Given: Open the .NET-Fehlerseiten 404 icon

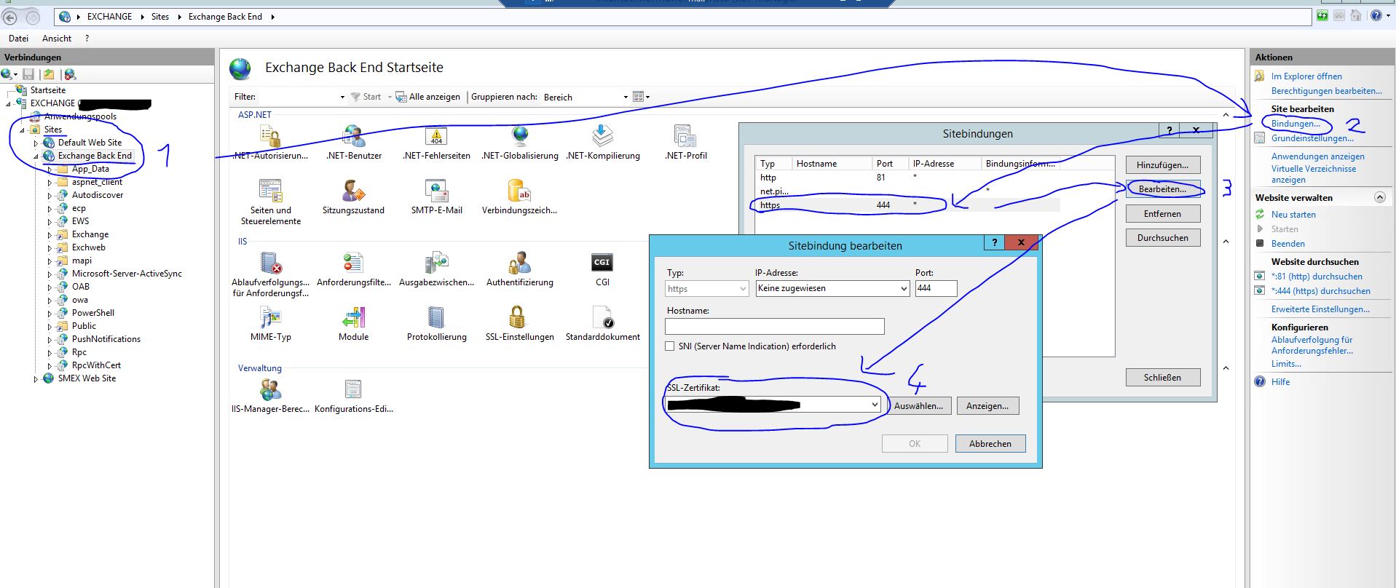Looking at the screenshot, I should pyautogui.click(x=436, y=136).
